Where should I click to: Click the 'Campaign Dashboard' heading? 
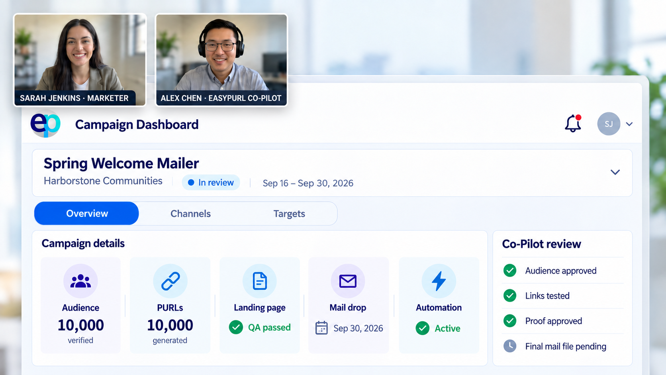(x=137, y=125)
